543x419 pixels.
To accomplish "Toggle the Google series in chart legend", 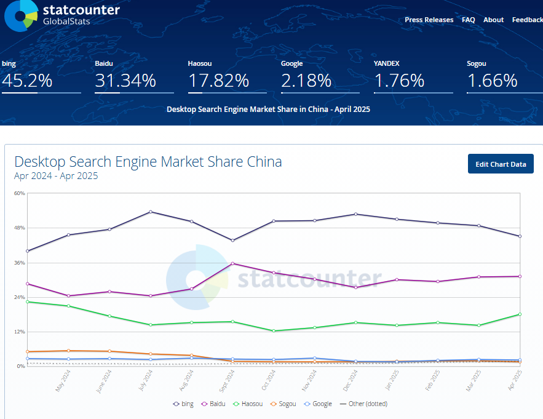I will point(318,404).
